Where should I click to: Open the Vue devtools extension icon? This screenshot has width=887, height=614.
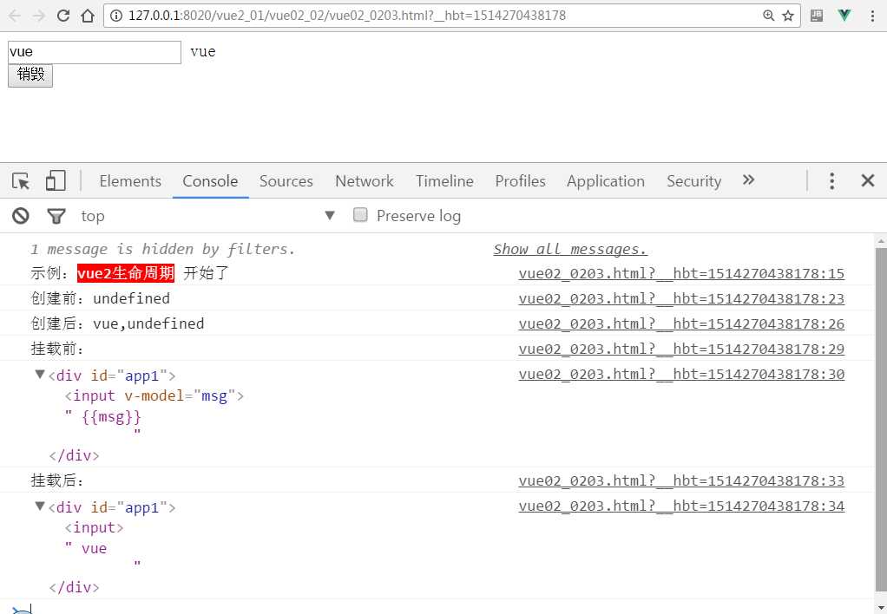coord(844,16)
